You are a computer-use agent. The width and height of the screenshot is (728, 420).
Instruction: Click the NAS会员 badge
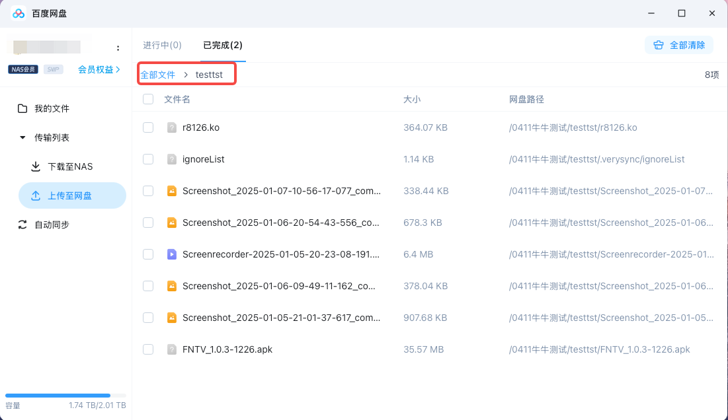tap(22, 69)
